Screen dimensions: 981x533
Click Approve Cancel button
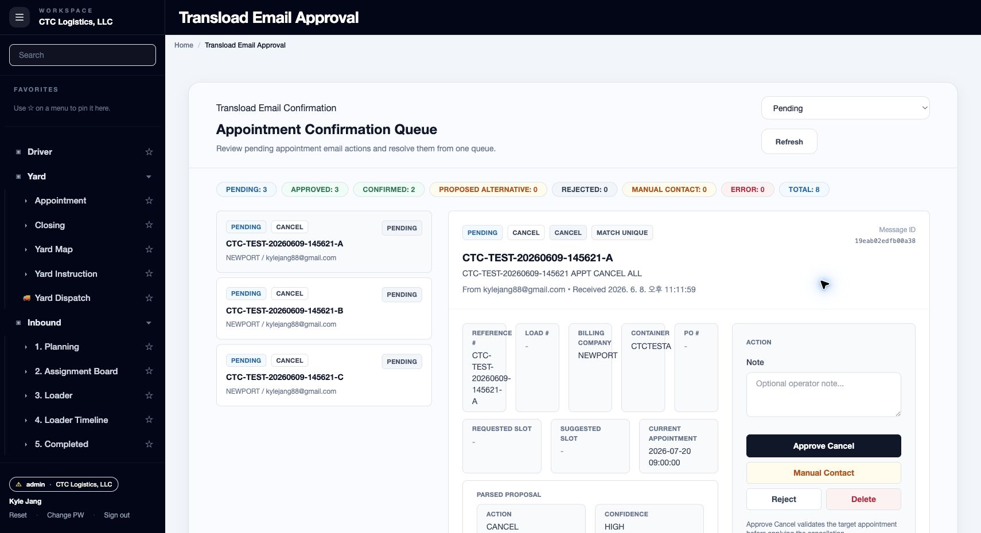pyautogui.click(x=823, y=446)
